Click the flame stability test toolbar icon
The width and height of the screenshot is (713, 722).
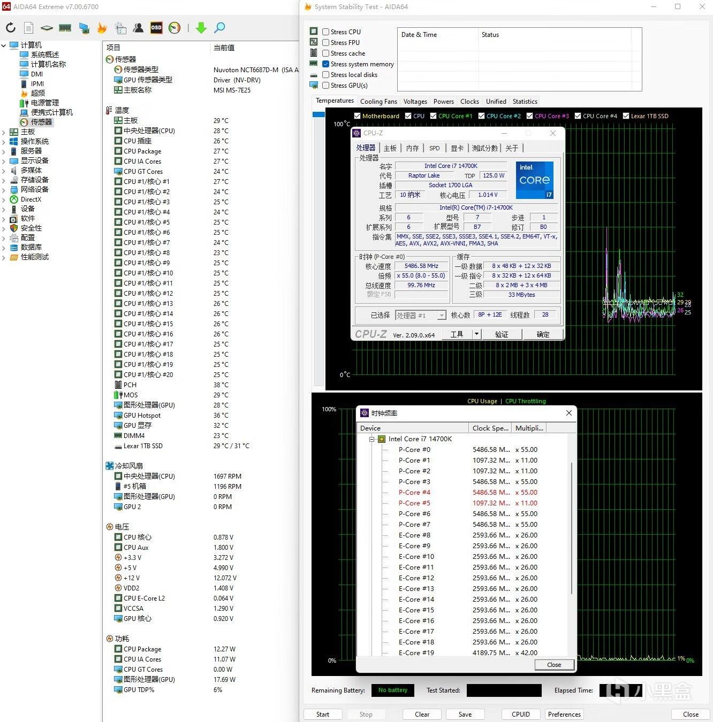(102, 28)
